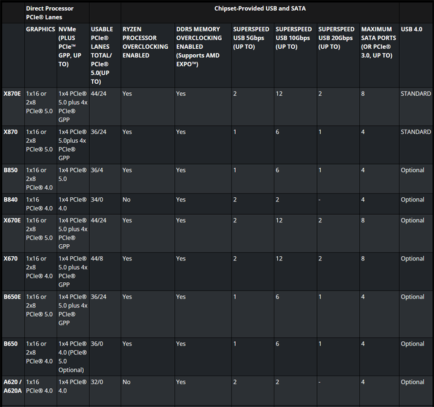The height and width of the screenshot is (407, 434).
Task: Click the B850 row header cell
Action: (11, 171)
